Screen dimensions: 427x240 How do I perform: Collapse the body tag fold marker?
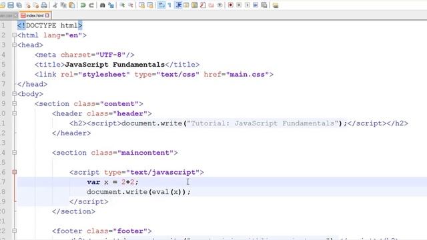14,94
